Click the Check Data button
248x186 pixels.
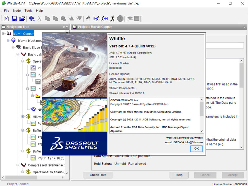(x=98, y=175)
